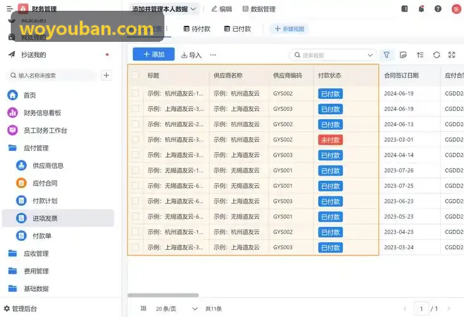The image size is (464, 317).
Task: Open the more options ellipsis after 导入
Action: [x=213, y=55]
